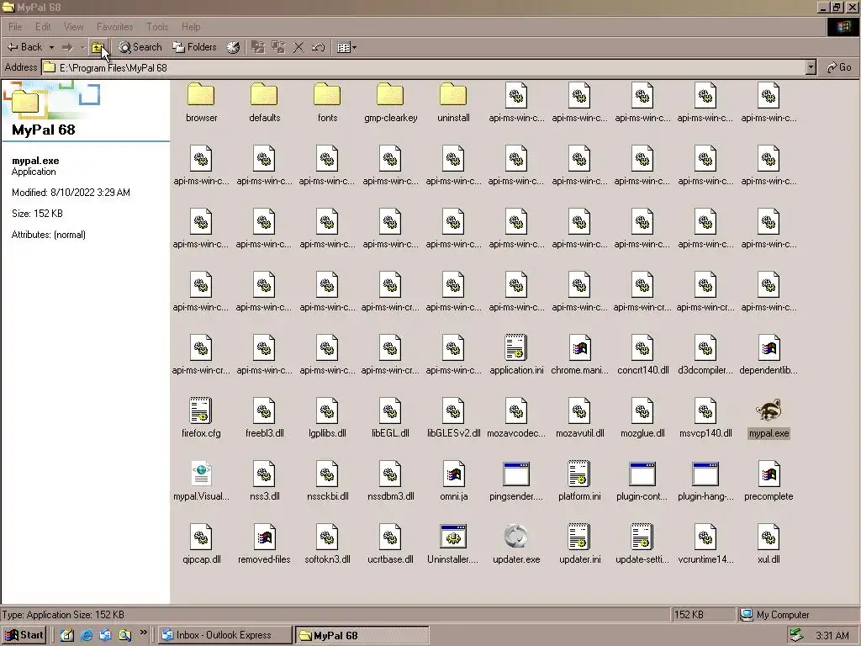Select the mozglue.dll file
The width and height of the screenshot is (861, 646).
642,418
